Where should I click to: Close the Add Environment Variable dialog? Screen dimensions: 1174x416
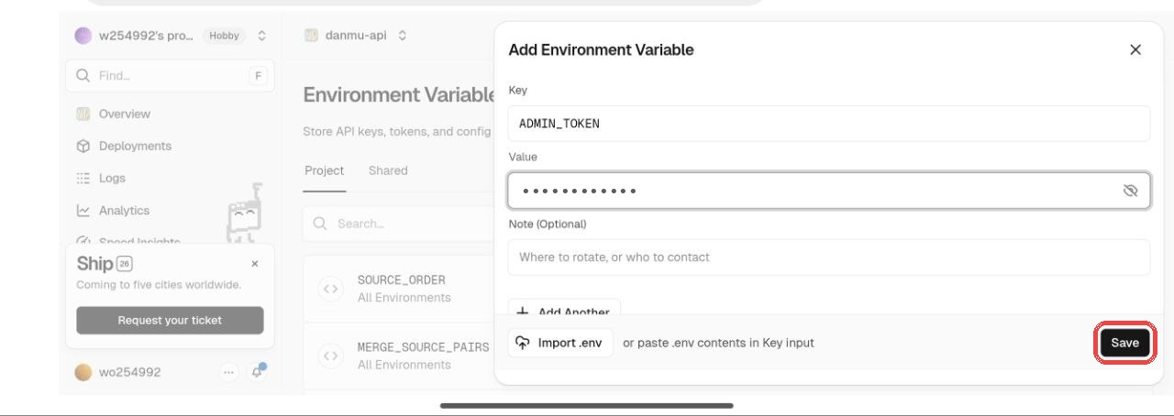click(1135, 49)
